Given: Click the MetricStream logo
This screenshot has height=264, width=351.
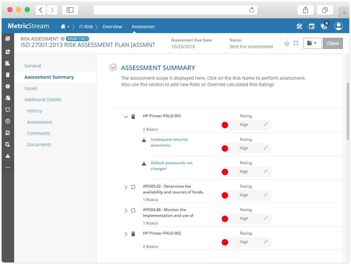Looking at the screenshot, I should pos(29,26).
